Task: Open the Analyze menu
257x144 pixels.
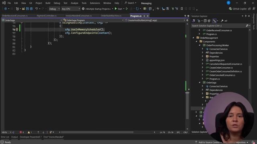Action: coord(74,3)
